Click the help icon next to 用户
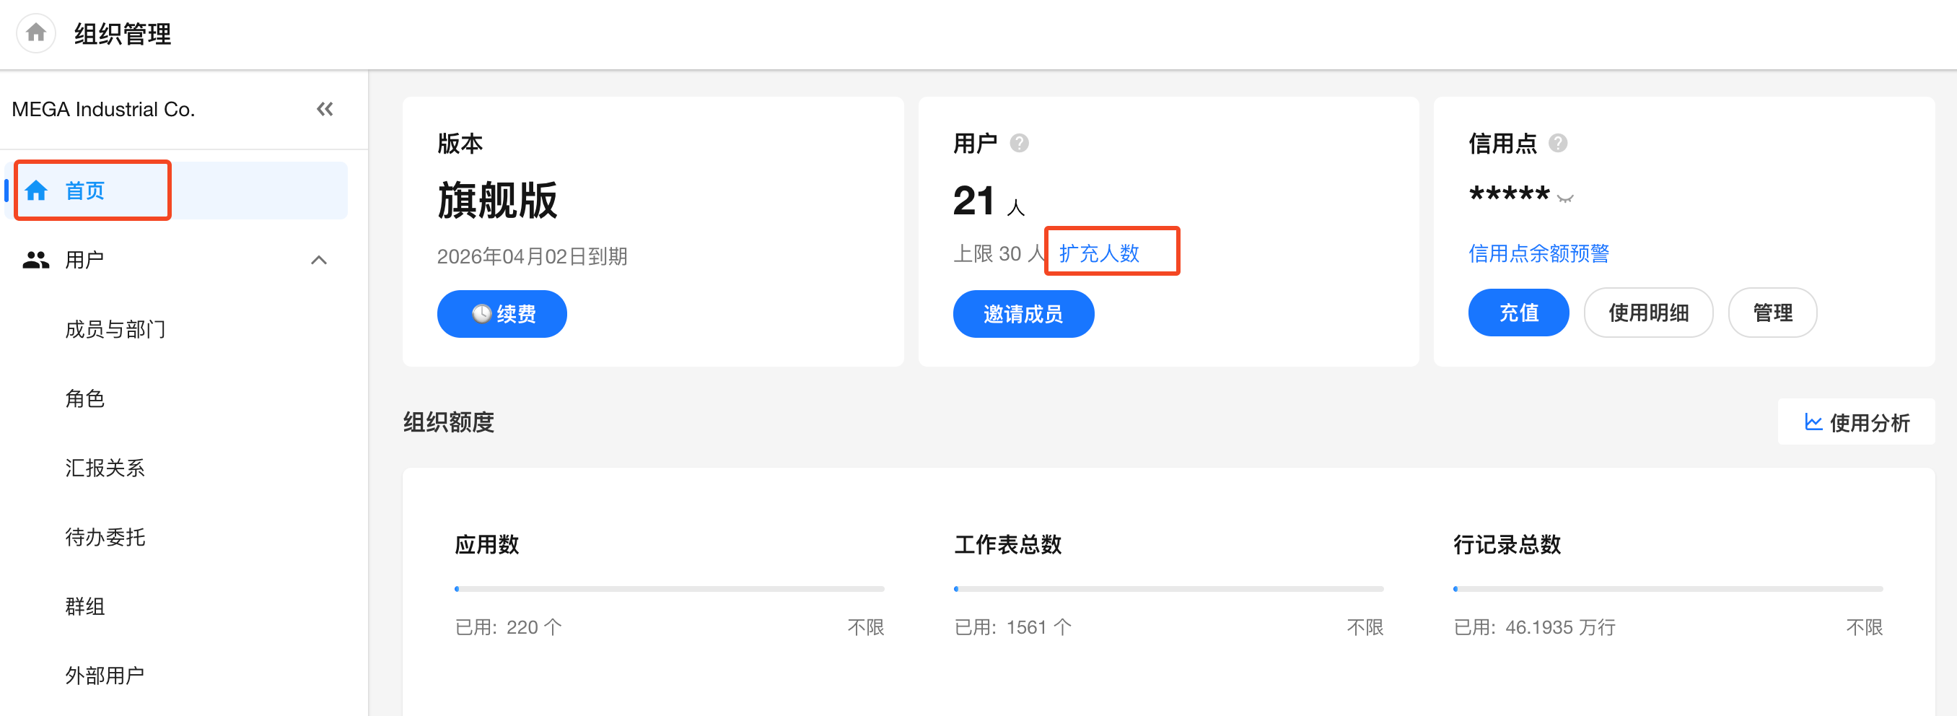The width and height of the screenshot is (1957, 716). [1019, 143]
